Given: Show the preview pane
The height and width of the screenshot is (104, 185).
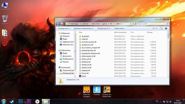Looking at the screenshot, I should pos(161,28).
